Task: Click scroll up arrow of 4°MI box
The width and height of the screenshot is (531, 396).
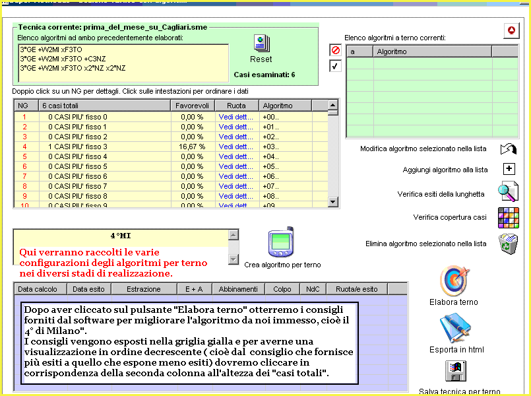Action: [234, 235]
